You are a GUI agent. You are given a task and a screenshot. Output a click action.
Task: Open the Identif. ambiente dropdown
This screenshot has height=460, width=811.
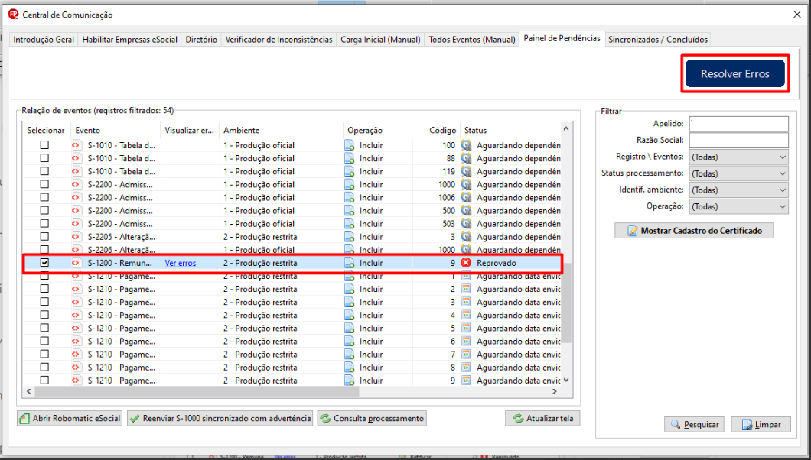pyautogui.click(x=738, y=190)
